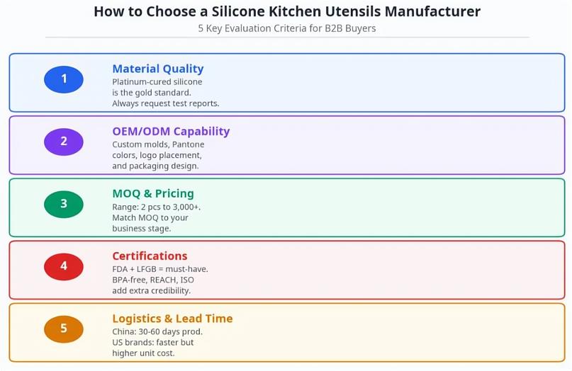Click the 'US brands: faster but' line
This screenshot has width=572, height=371.
click(x=152, y=342)
